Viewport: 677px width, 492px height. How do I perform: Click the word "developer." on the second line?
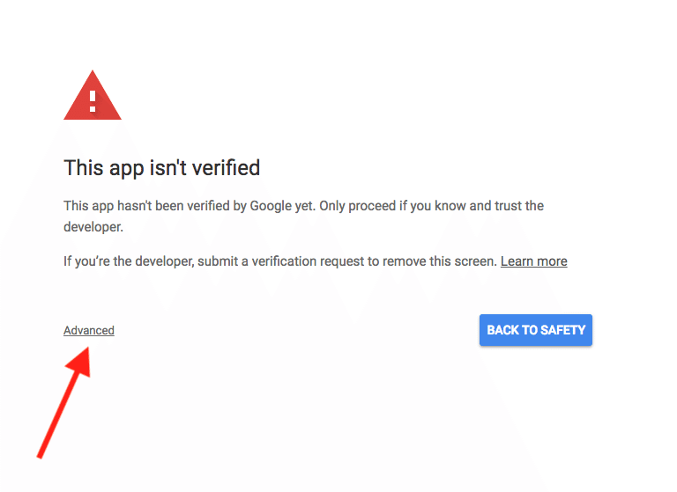coord(93,227)
